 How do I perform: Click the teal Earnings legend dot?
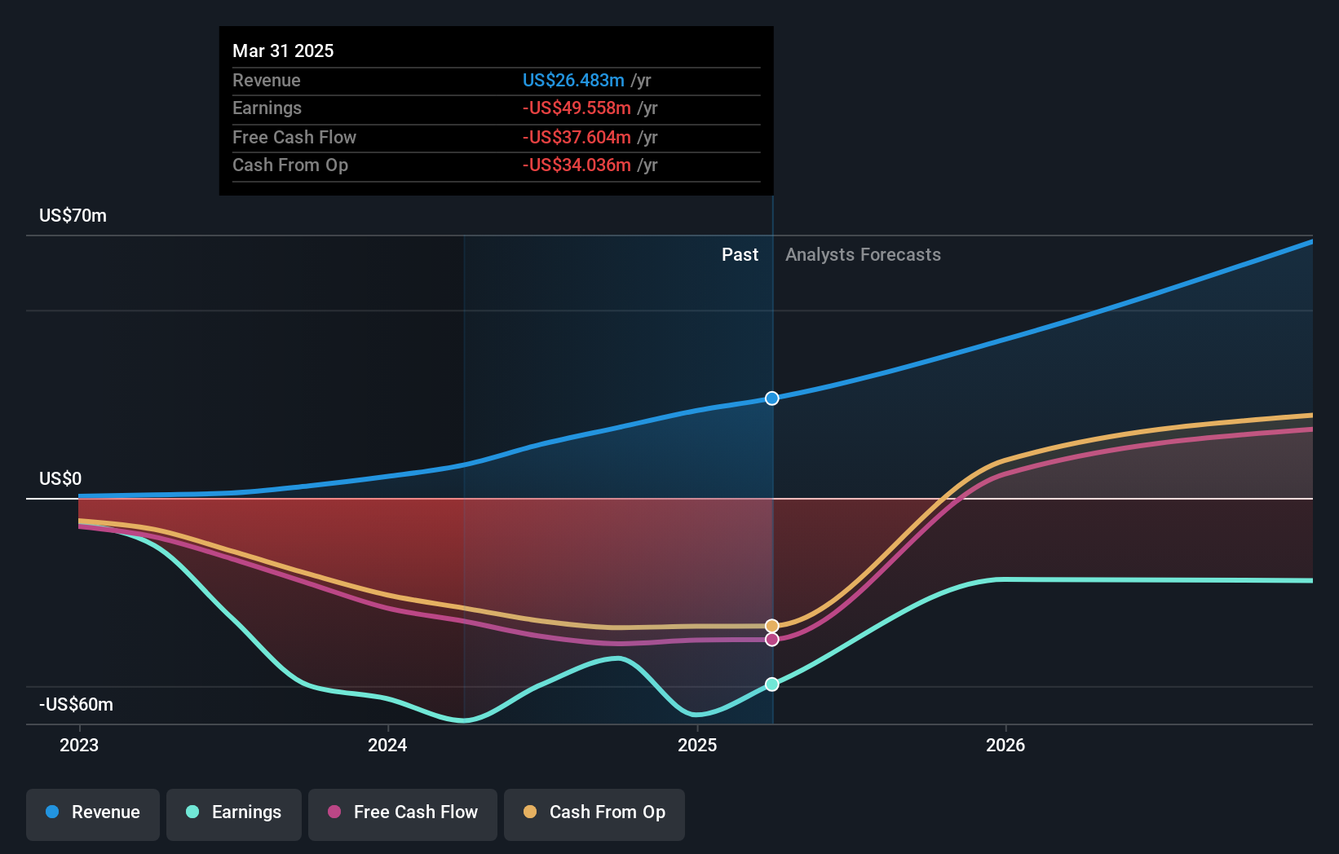coord(191,812)
